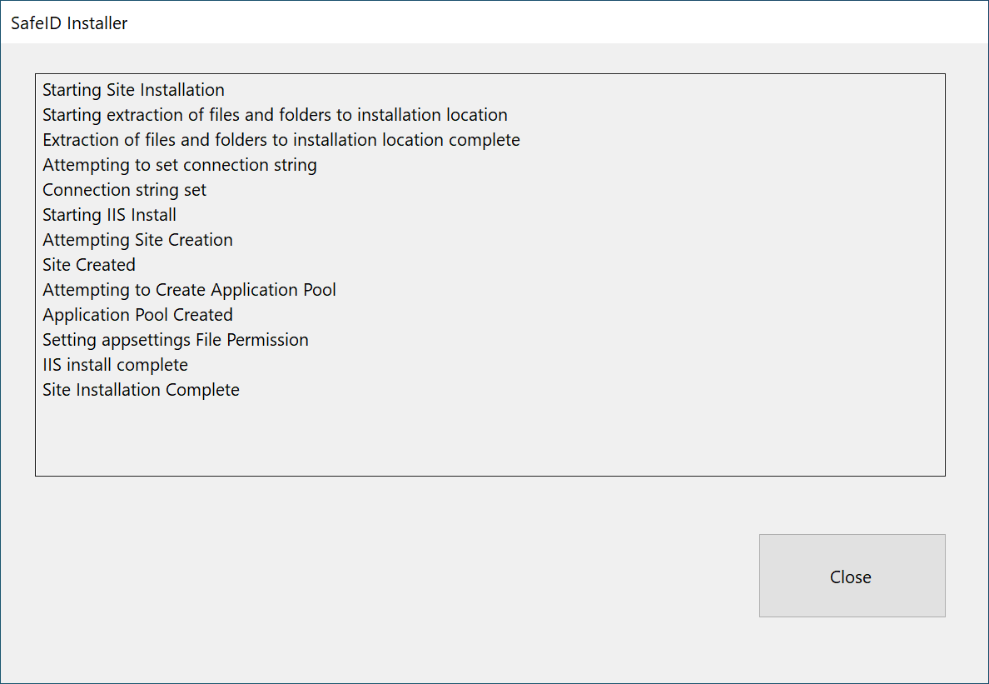Click the 'Site Installation Complete' log entry
Image resolution: width=989 pixels, height=684 pixels.
pyautogui.click(x=141, y=390)
